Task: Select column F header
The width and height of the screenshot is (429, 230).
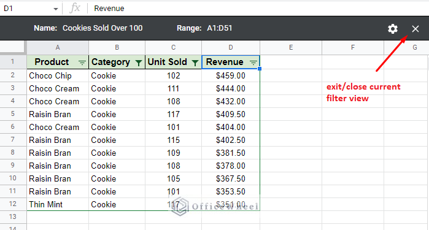Action: click(x=353, y=48)
